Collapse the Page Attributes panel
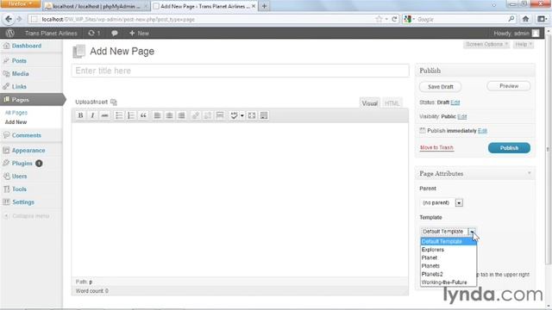 529,173
